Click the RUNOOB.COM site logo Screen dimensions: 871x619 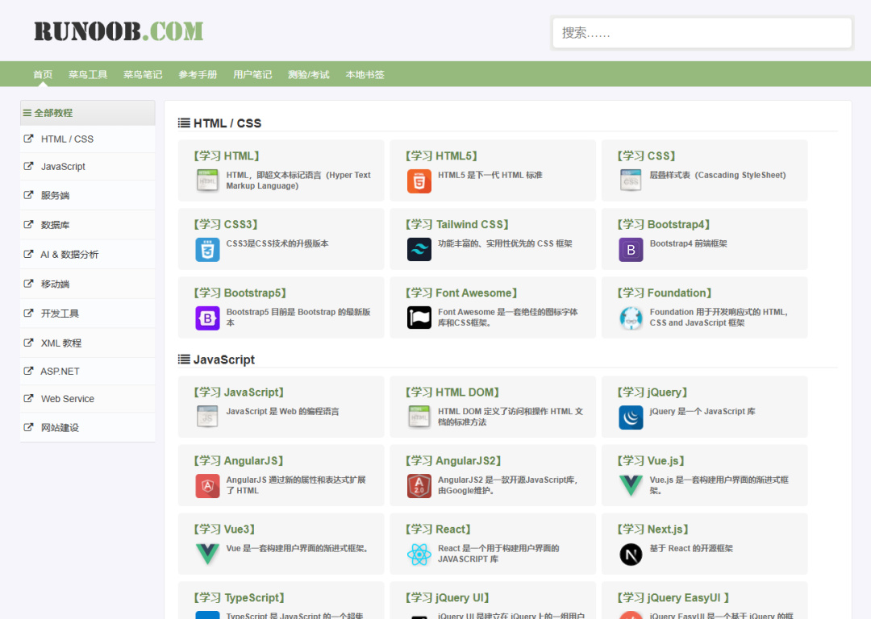click(119, 31)
